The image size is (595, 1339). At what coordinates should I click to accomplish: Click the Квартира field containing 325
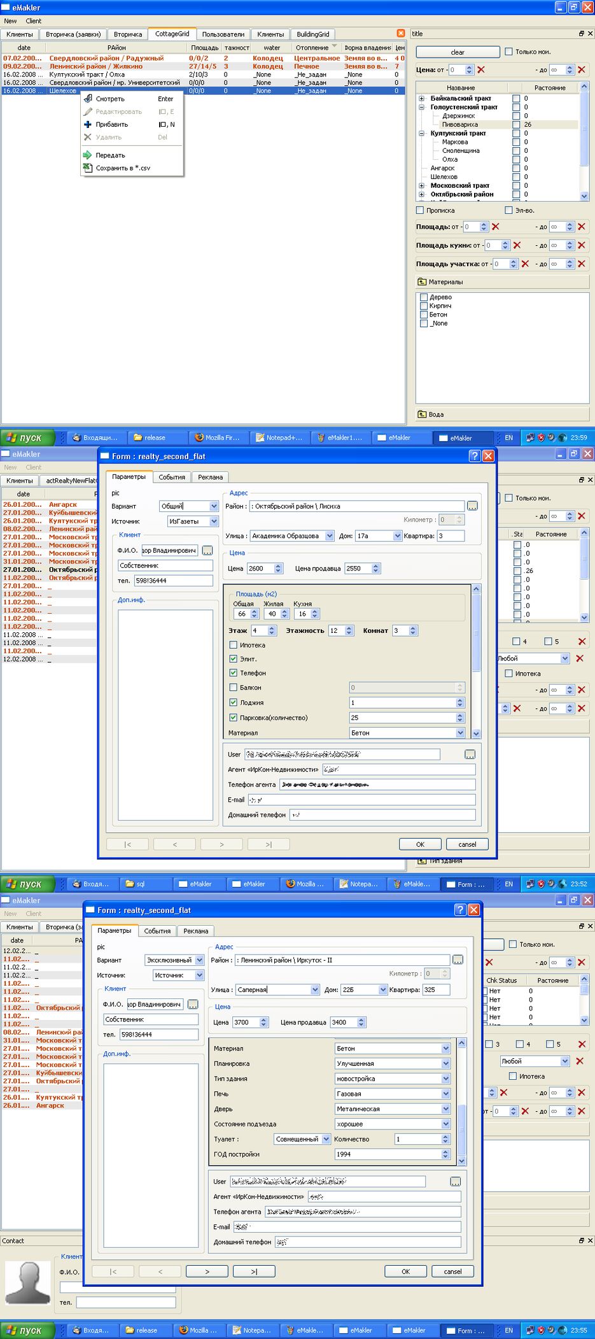click(x=436, y=990)
